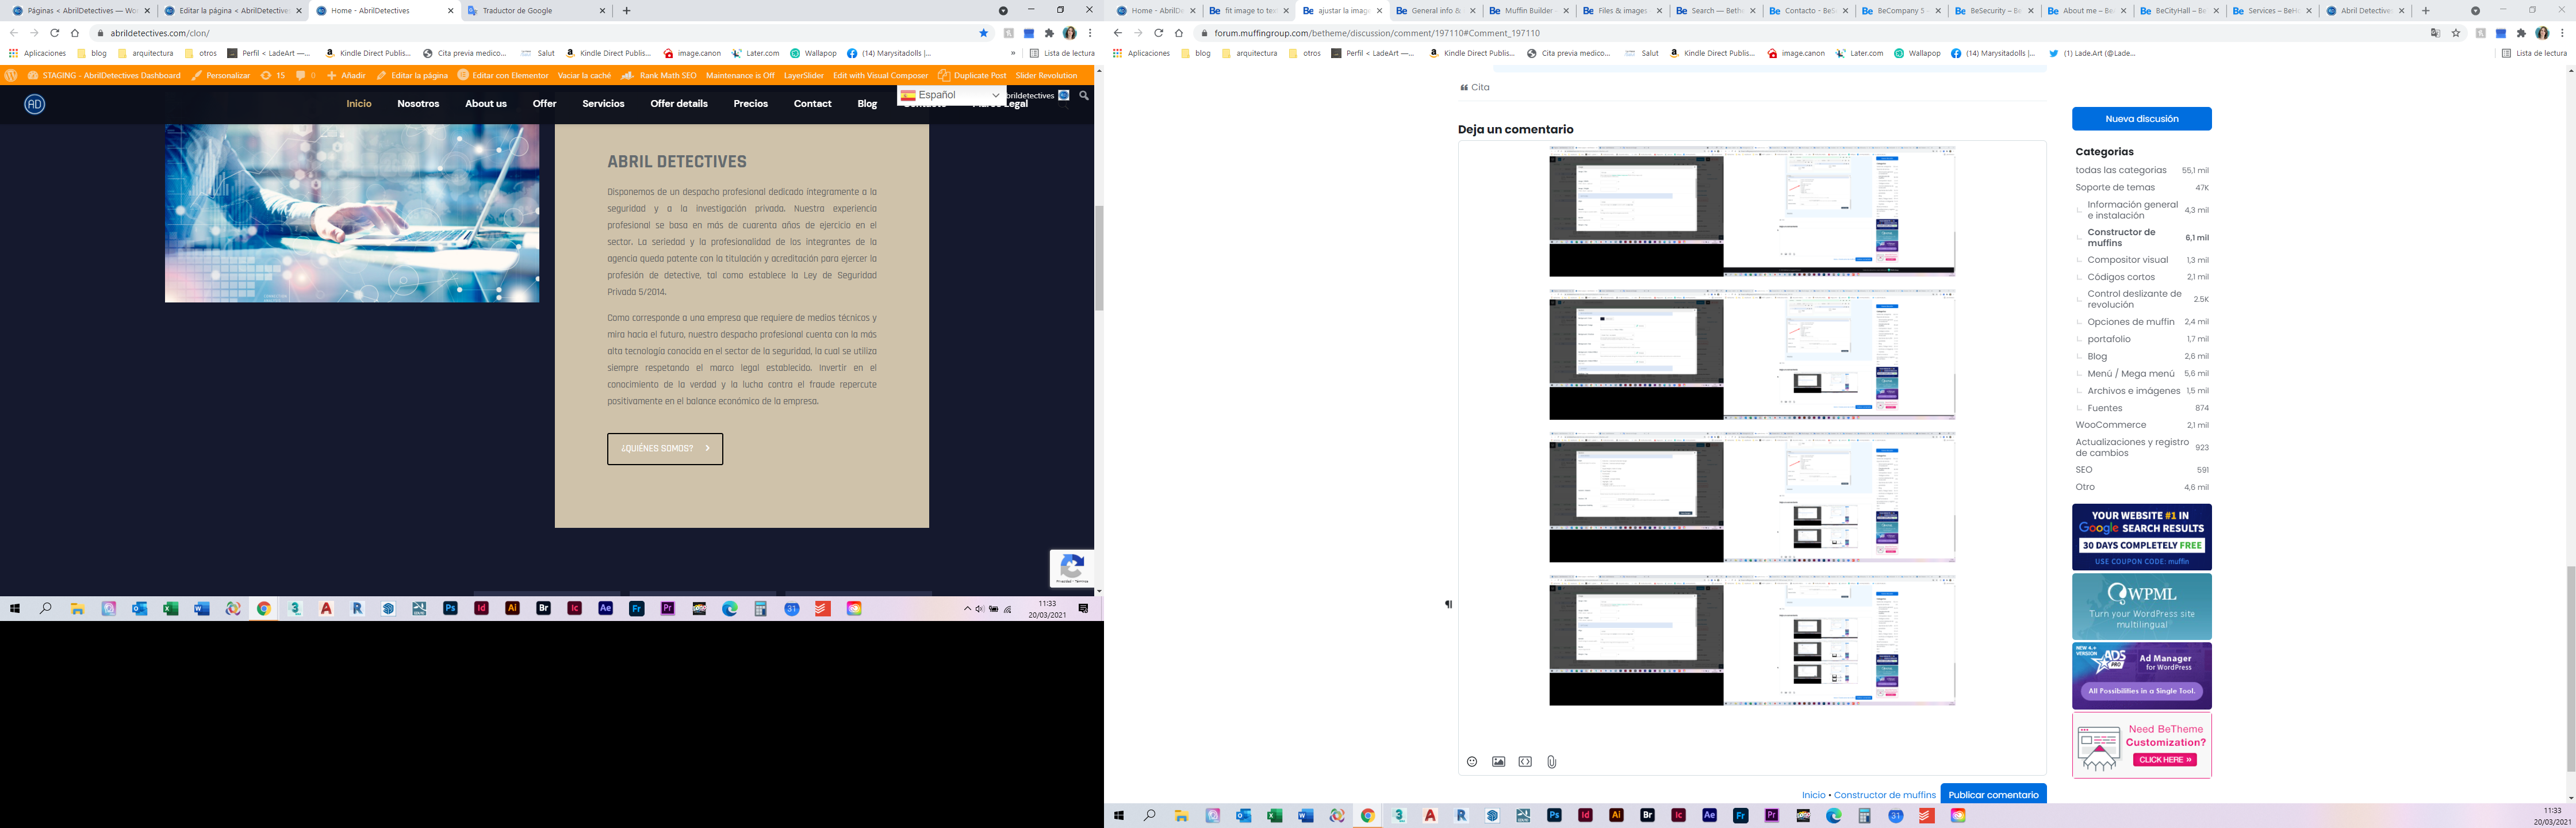Focus the forum window address bar

tap(1810, 33)
